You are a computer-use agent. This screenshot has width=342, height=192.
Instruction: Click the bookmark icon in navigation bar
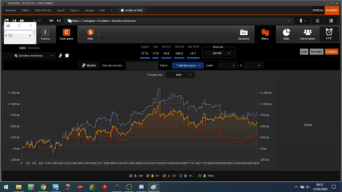tap(301, 21)
